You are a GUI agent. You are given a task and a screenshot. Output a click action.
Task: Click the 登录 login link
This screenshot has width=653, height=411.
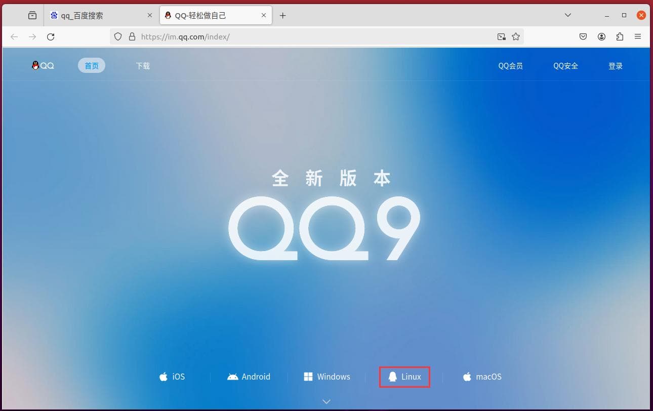(616, 66)
